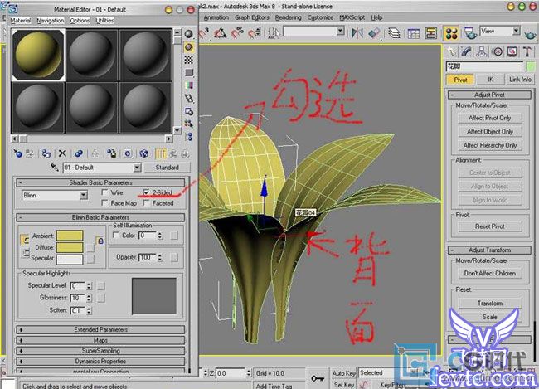Toggle the Spinner Snap icon
Image resolution: width=539 pixels, height=389 pixels.
tap(255, 33)
